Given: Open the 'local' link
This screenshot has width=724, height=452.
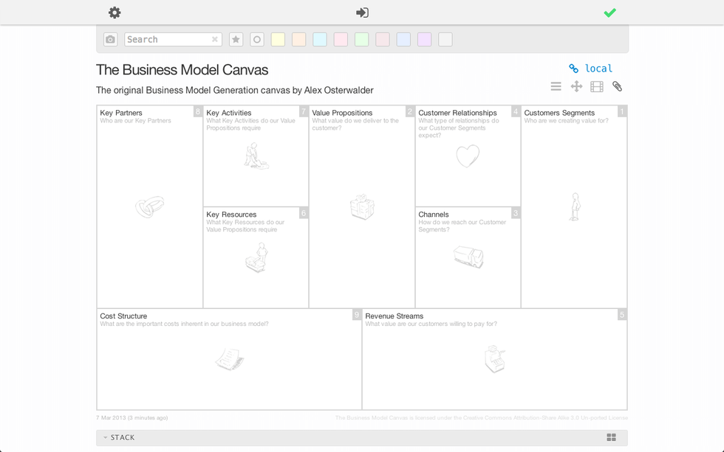Looking at the screenshot, I should tap(597, 68).
